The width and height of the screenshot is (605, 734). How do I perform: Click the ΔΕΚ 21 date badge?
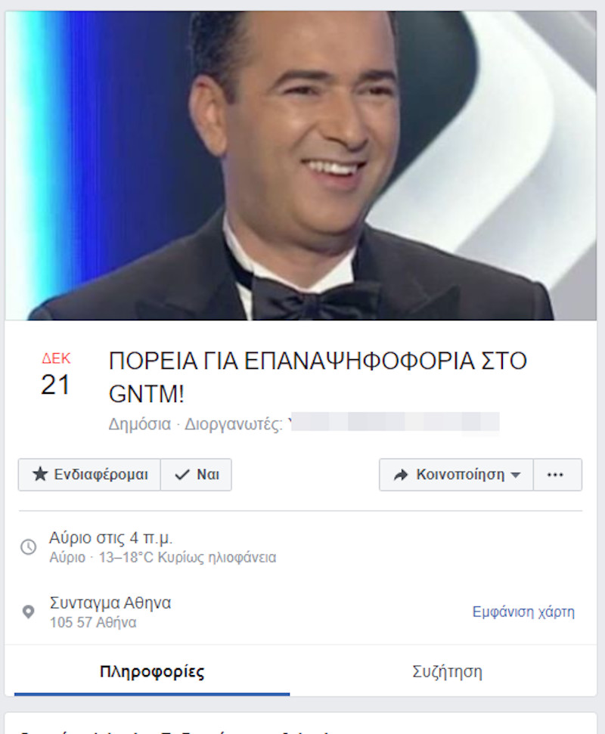click(56, 375)
